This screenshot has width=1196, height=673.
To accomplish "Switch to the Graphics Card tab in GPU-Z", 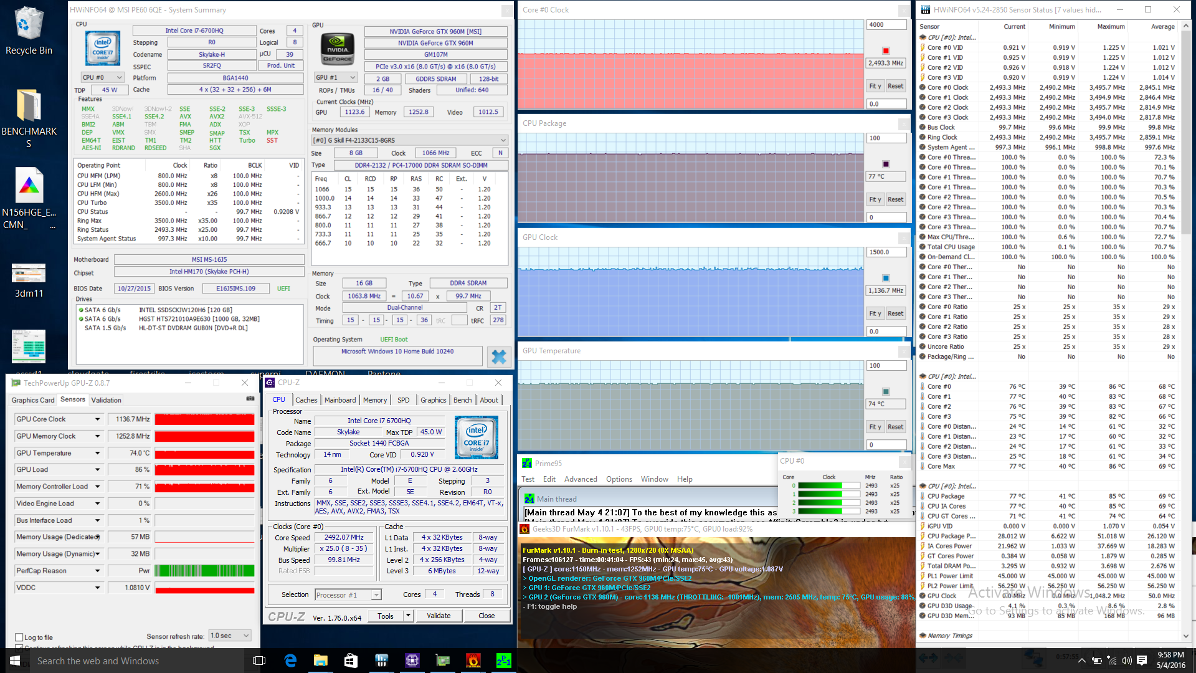I will pos(33,400).
